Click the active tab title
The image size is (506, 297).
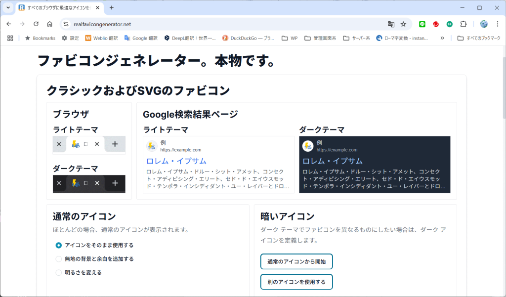[59, 8]
